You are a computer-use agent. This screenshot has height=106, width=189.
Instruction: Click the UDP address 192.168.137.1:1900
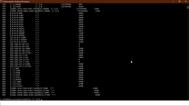click(20, 64)
